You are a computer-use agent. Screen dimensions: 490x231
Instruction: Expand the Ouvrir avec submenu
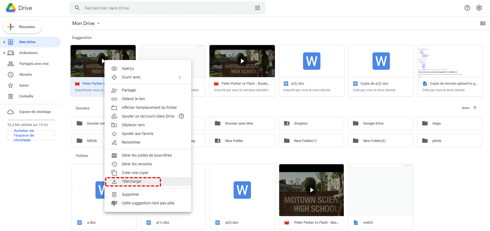[179, 77]
